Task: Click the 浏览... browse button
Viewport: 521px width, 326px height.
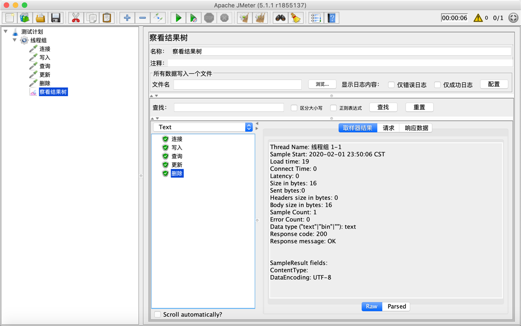Action: tap(322, 84)
